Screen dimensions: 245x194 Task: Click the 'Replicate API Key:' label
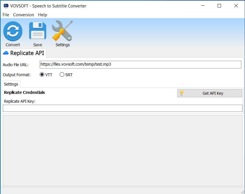click(x=20, y=101)
